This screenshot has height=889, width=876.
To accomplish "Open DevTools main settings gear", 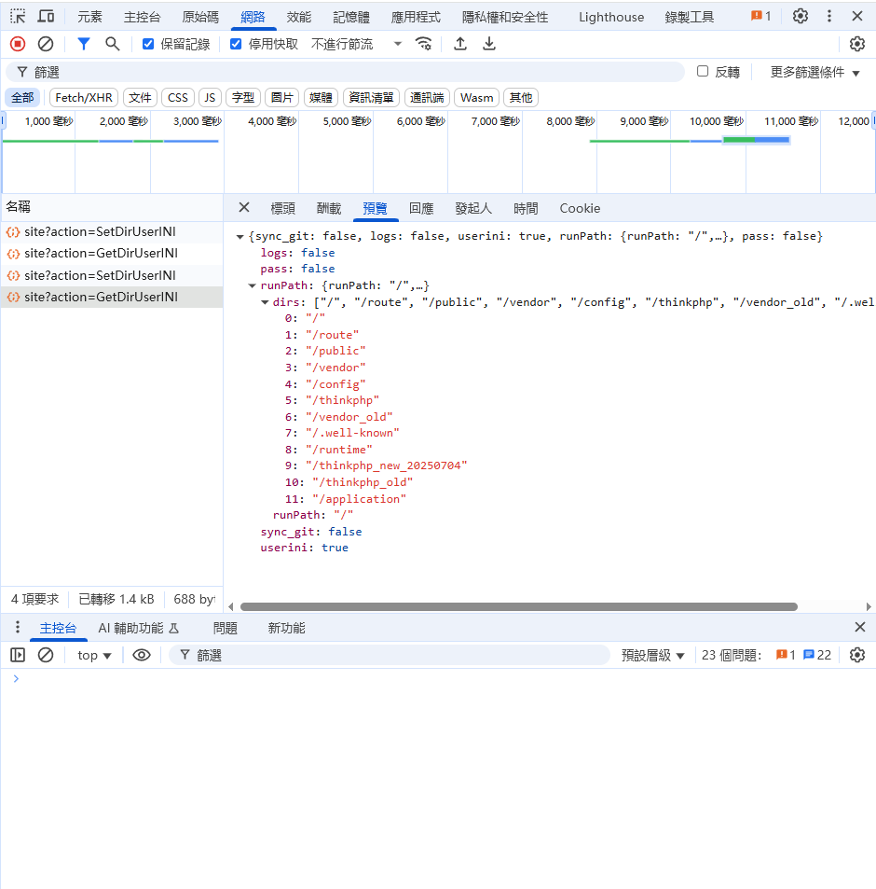I will pyautogui.click(x=801, y=17).
